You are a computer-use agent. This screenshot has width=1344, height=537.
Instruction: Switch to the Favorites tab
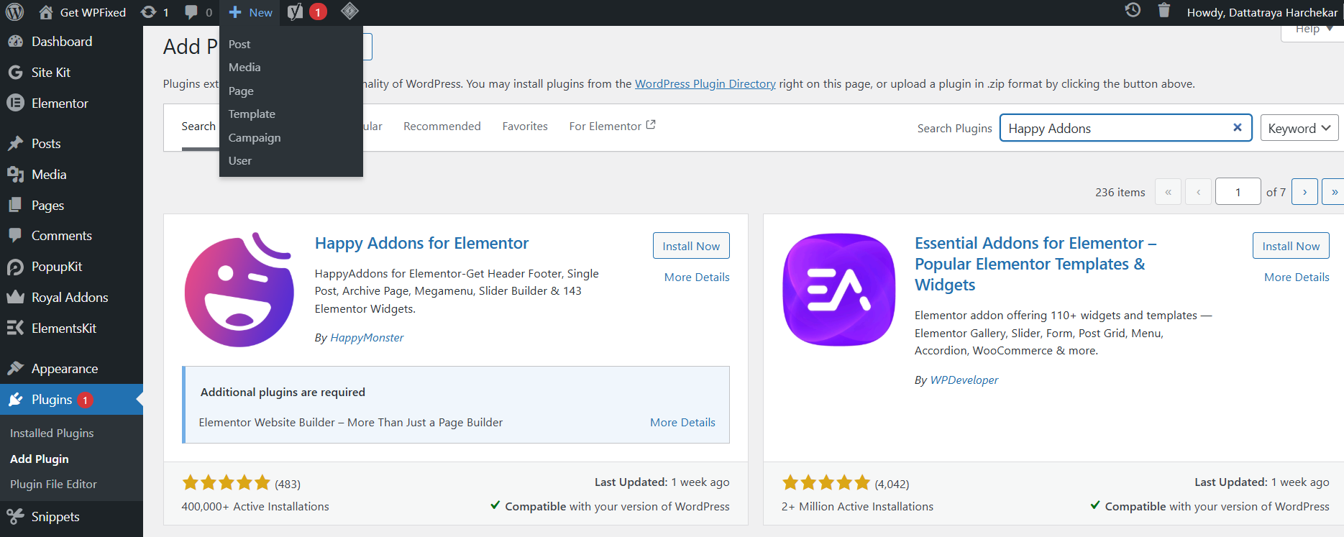pos(525,127)
